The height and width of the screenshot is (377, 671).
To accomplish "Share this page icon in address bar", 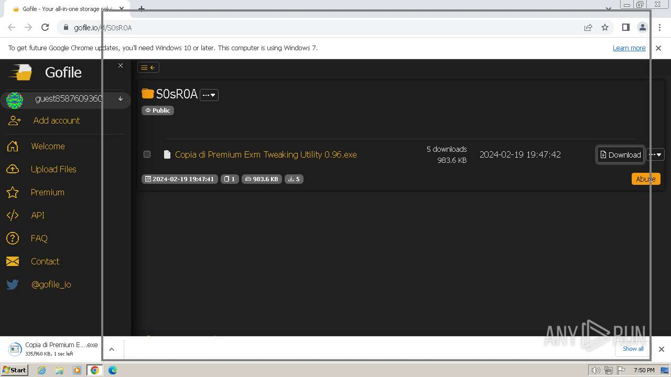I will (588, 27).
